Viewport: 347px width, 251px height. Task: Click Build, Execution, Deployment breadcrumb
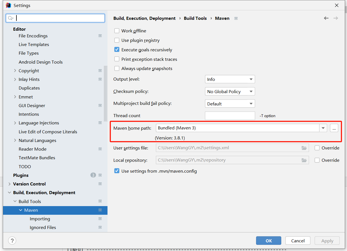coord(145,18)
